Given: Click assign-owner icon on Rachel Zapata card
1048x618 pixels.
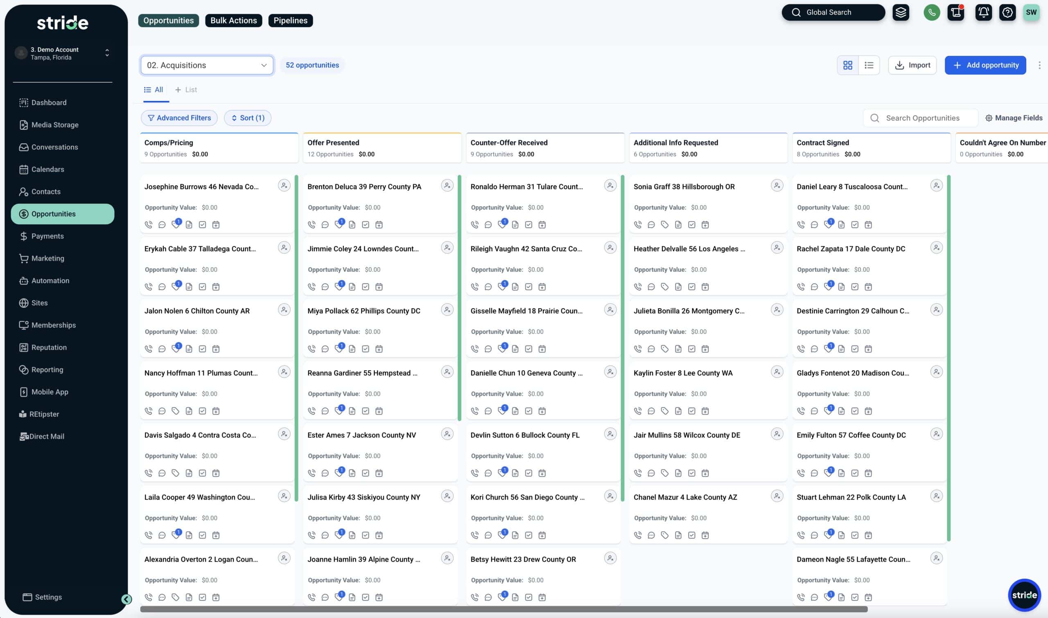Looking at the screenshot, I should (x=936, y=248).
